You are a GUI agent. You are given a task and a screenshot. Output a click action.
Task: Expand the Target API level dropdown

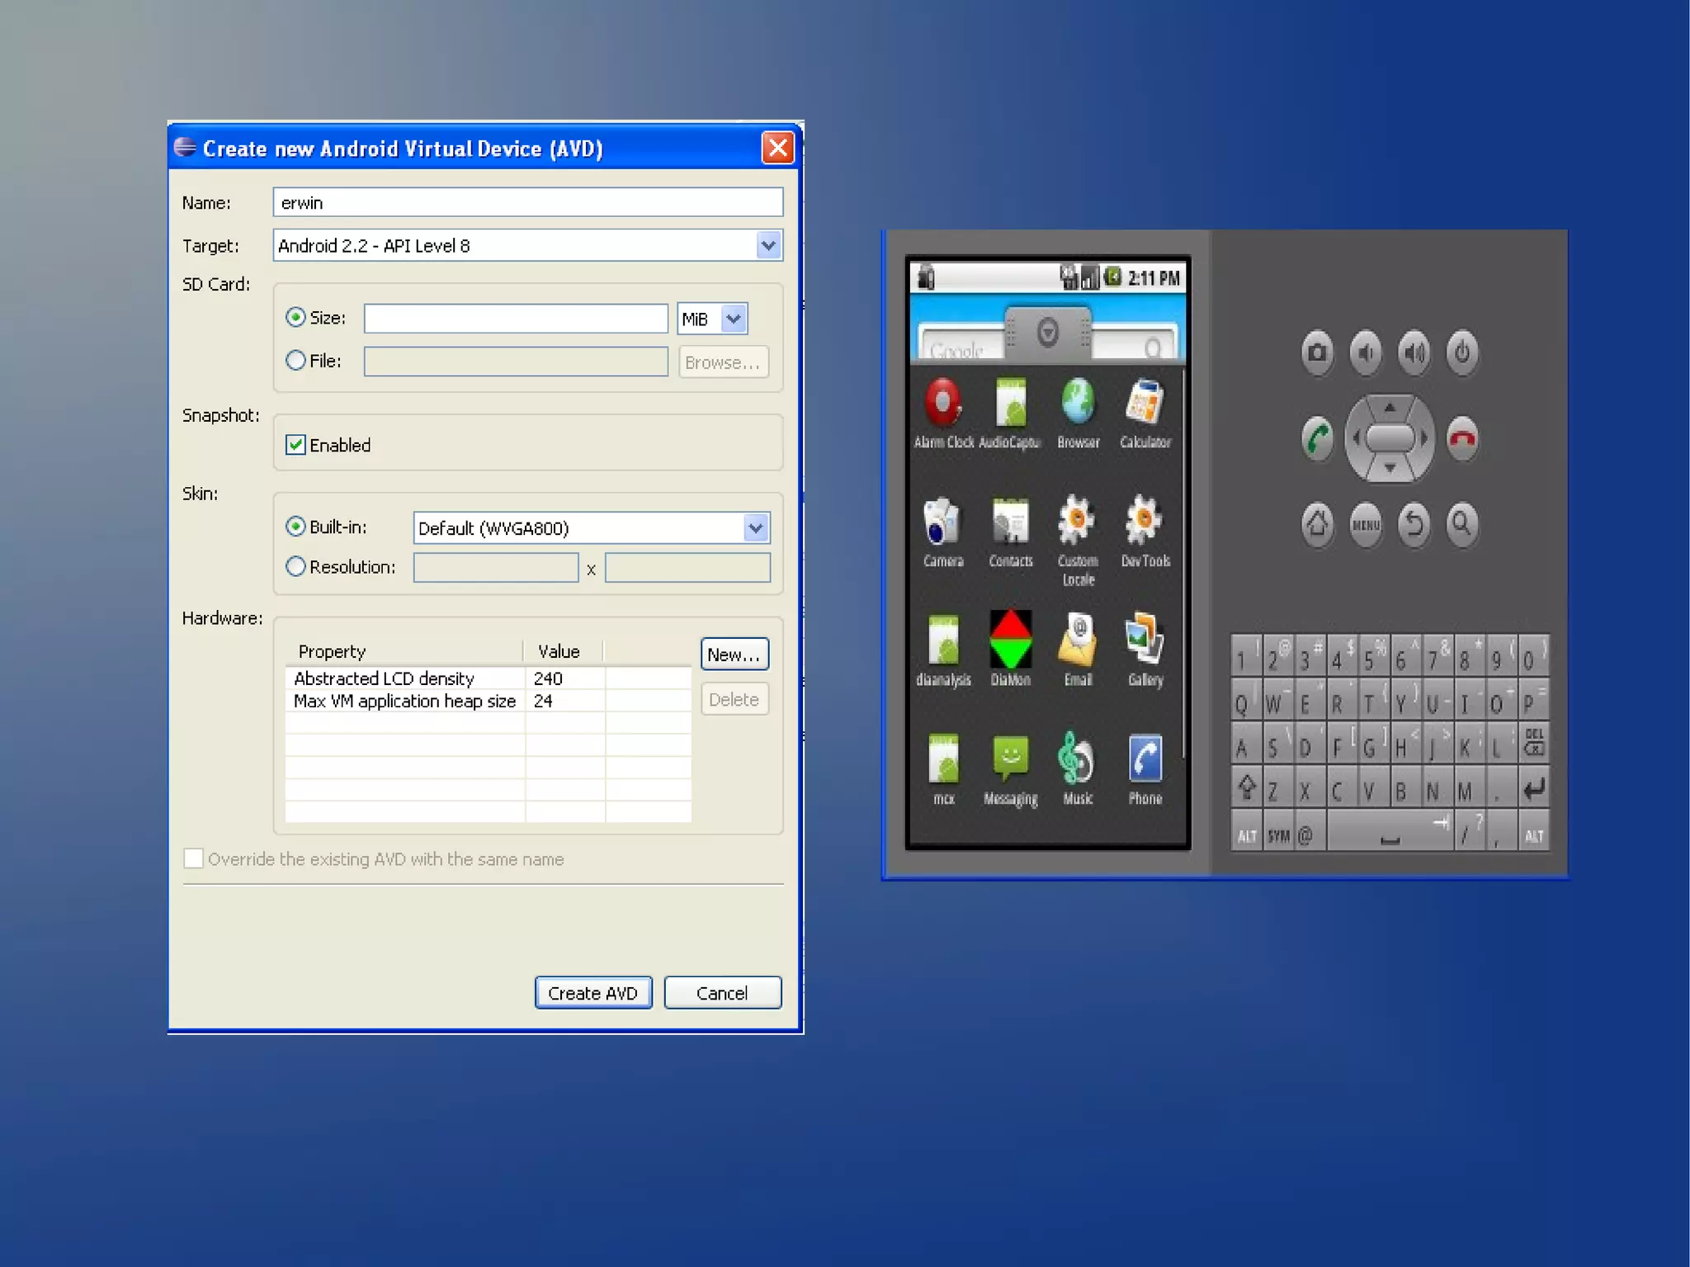click(x=768, y=245)
